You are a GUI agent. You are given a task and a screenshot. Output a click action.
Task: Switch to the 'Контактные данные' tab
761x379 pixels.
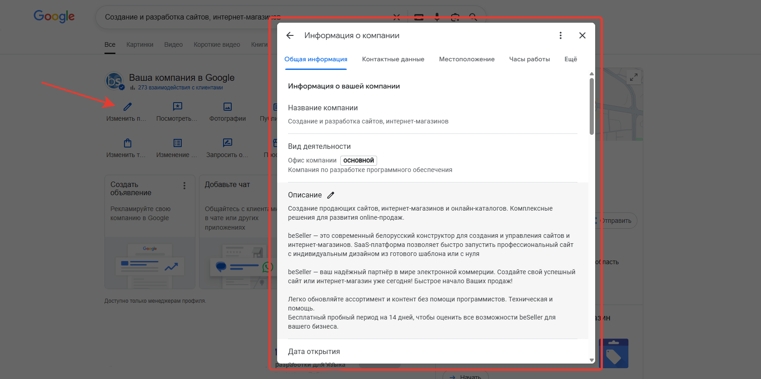(393, 59)
